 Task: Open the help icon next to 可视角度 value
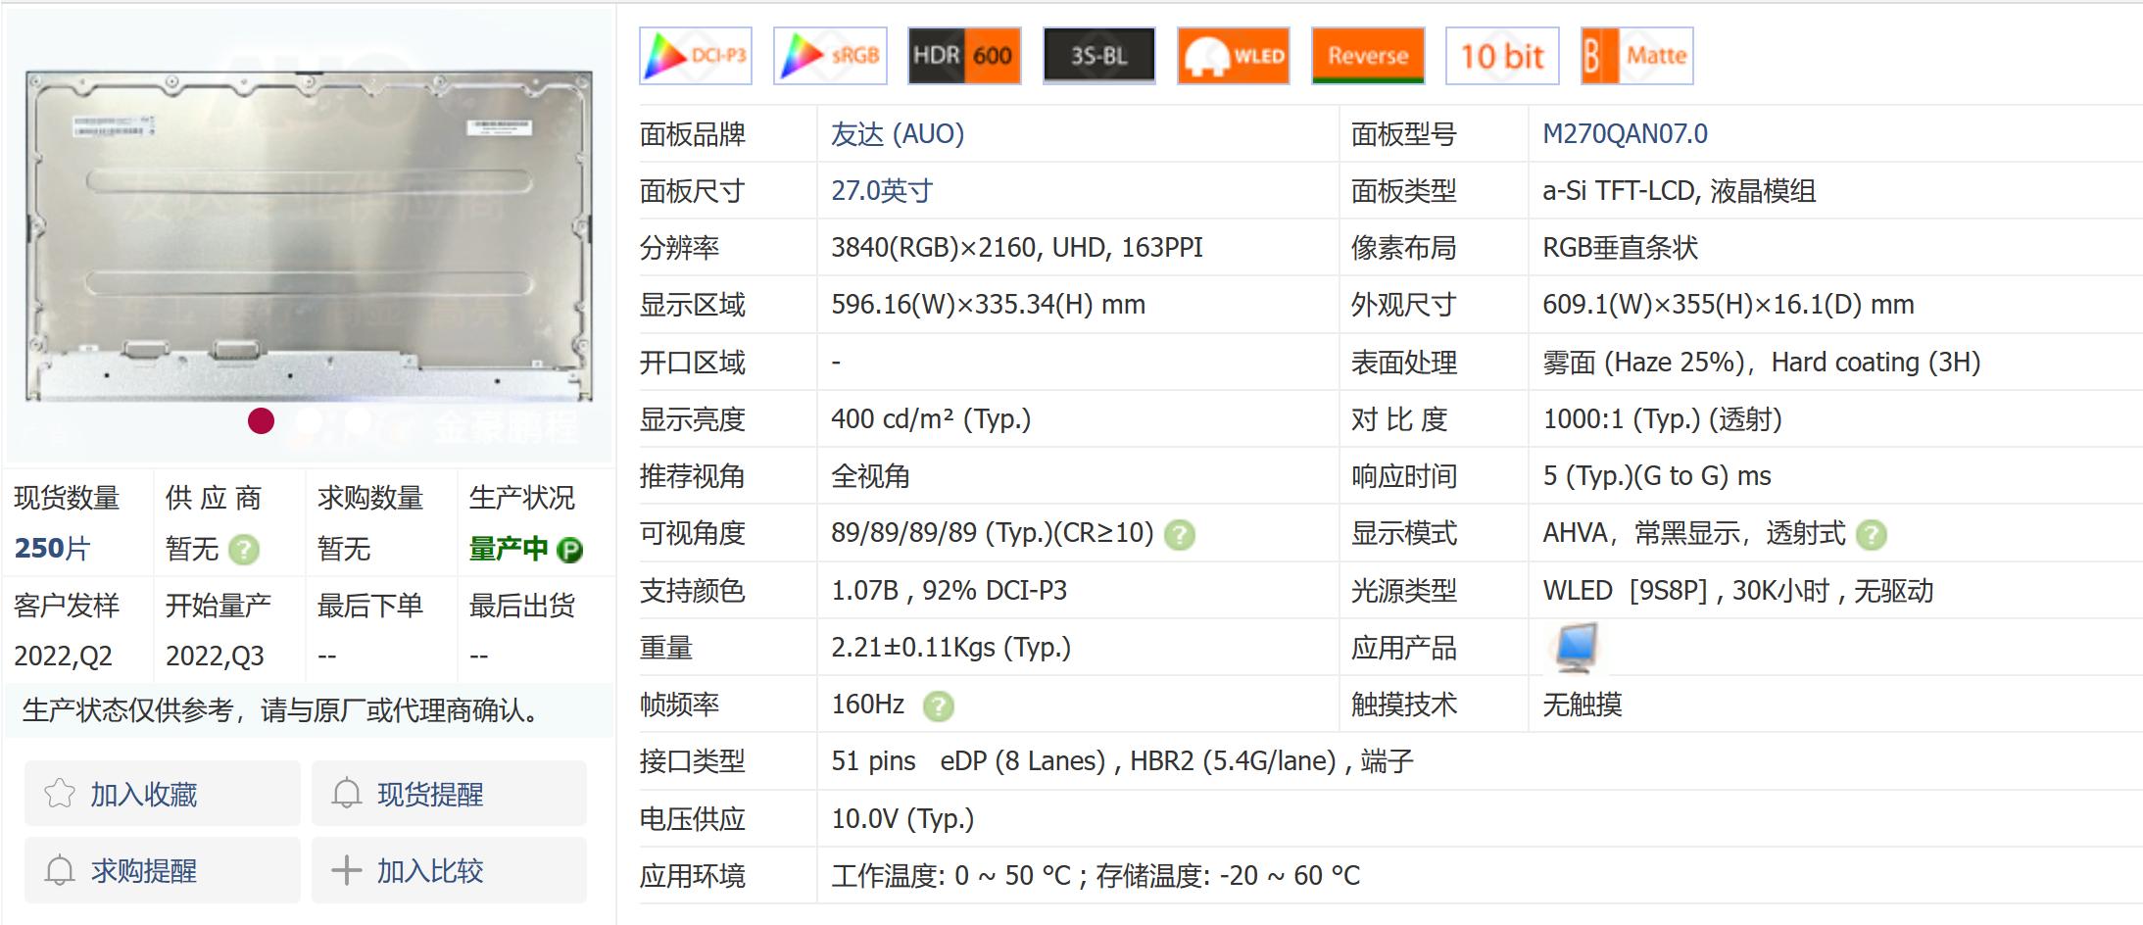click(x=1179, y=534)
